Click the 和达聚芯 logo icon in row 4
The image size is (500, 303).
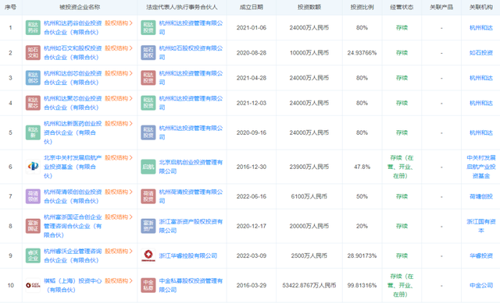tap(33, 103)
